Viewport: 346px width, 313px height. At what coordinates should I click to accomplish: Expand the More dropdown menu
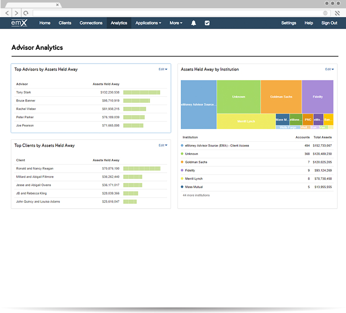[176, 23]
